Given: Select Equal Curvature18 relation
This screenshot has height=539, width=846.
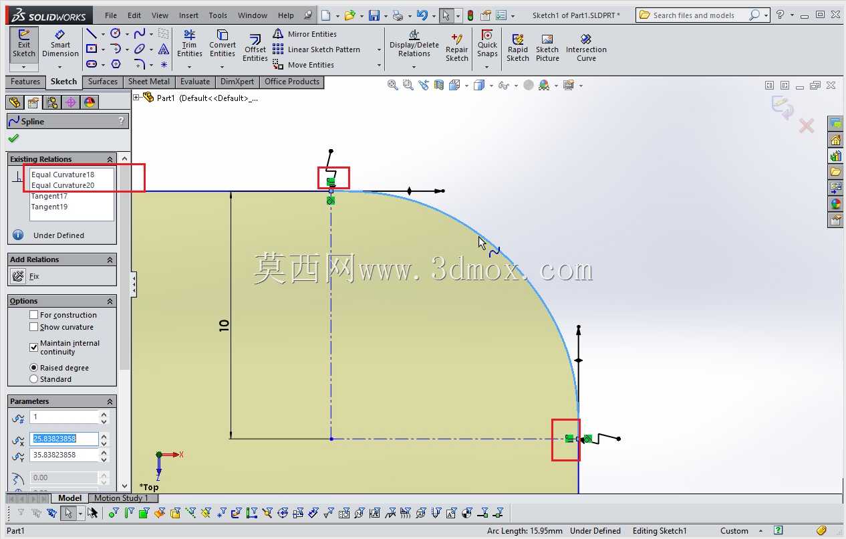Looking at the screenshot, I should (x=63, y=175).
